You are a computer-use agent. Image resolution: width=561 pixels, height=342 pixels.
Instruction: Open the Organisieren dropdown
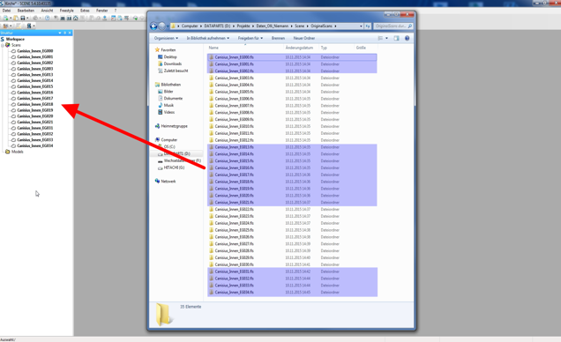(166, 38)
